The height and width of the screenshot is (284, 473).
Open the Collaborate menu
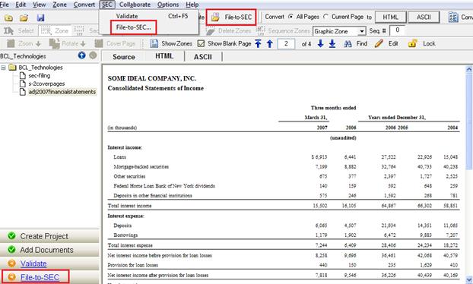click(135, 5)
